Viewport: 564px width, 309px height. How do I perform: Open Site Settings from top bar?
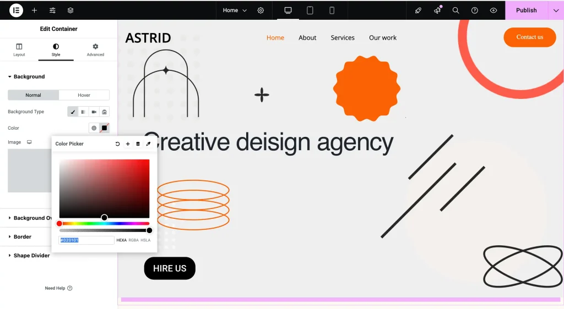[x=52, y=10]
